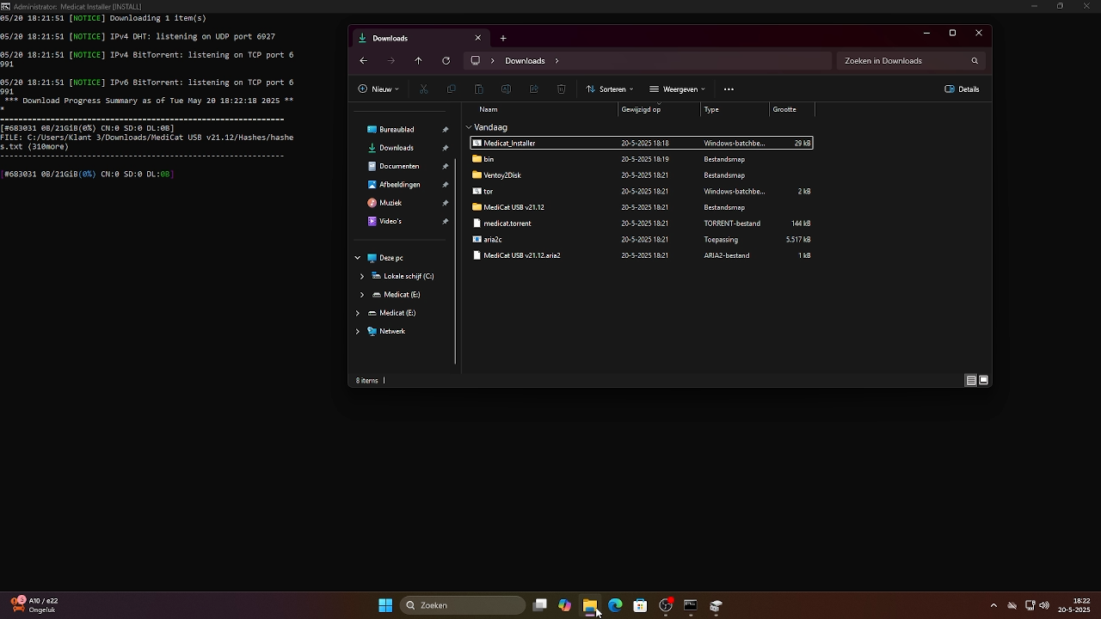Screen dimensions: 1101x619
Task: Open Microsoft Store from the taskbar
Action: coord(640,605)
